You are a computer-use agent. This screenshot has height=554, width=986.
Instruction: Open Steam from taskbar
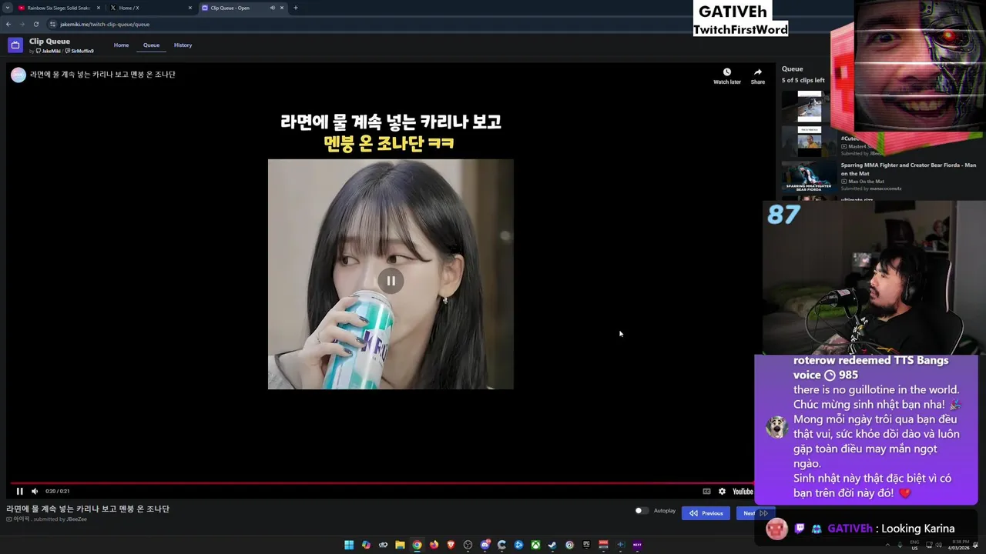tap(552, 545)
